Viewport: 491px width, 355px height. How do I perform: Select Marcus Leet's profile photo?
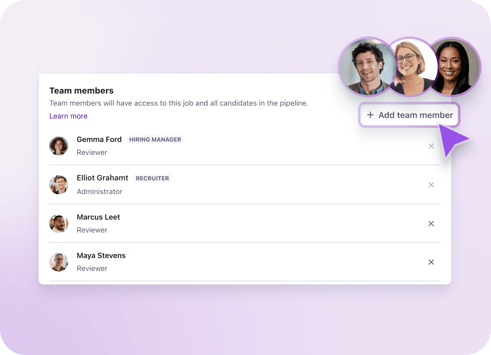[x=59, y=223]
